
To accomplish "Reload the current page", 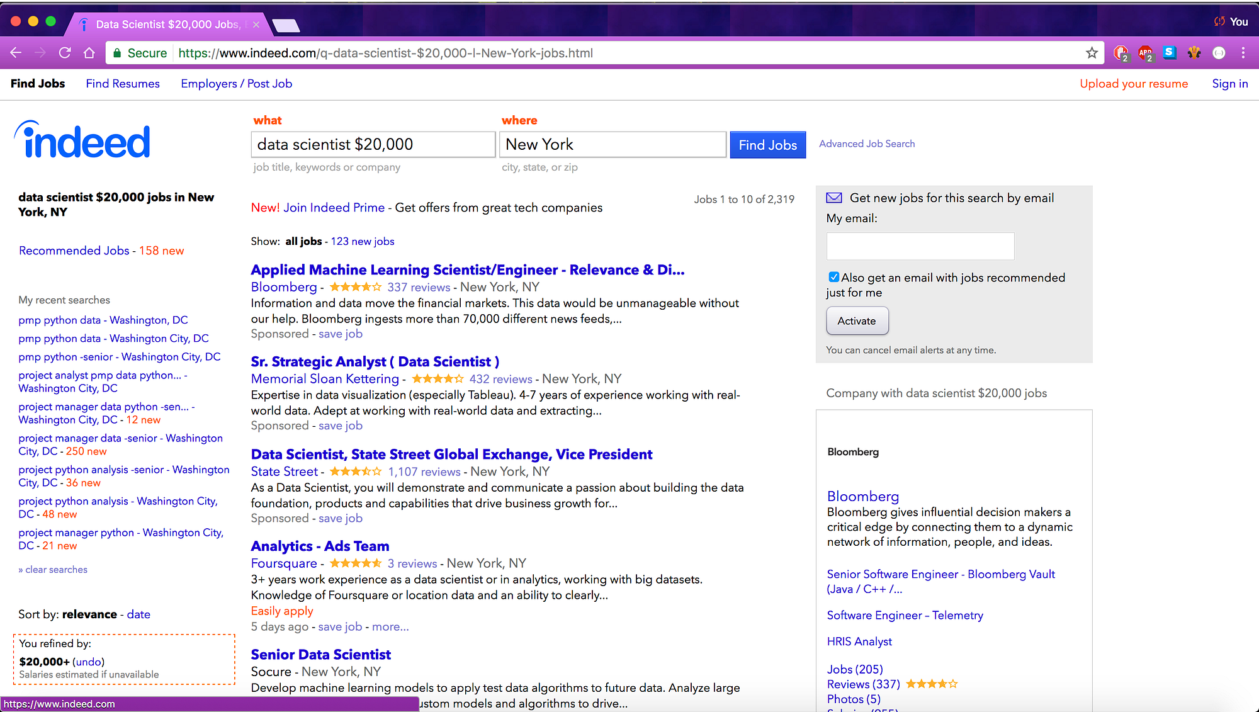I will [x=65, y=53].
